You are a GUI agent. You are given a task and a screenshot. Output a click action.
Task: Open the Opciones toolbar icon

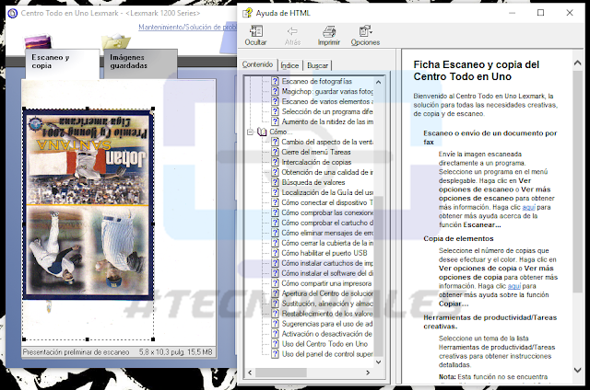[365, 31]
